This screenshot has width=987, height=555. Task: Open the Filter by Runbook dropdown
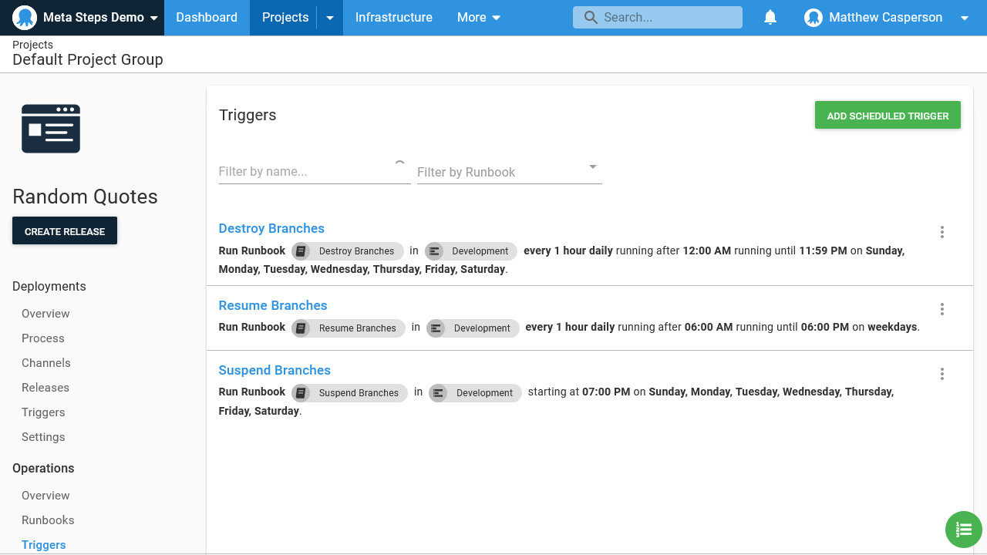[509, 172]
